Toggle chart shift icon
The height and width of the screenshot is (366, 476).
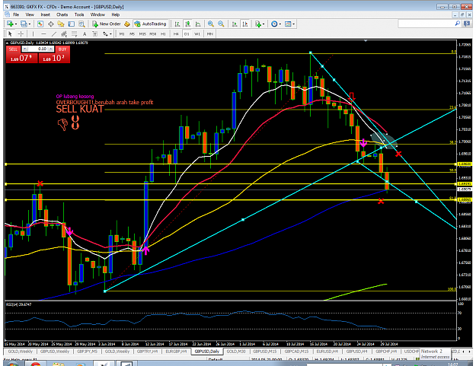point(245,24)
